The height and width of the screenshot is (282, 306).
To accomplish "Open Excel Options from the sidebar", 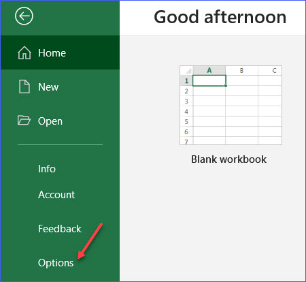I will tap(56, 263).
